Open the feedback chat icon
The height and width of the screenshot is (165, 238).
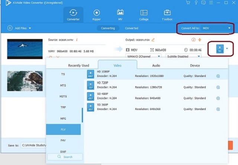(x=203, y=3)
